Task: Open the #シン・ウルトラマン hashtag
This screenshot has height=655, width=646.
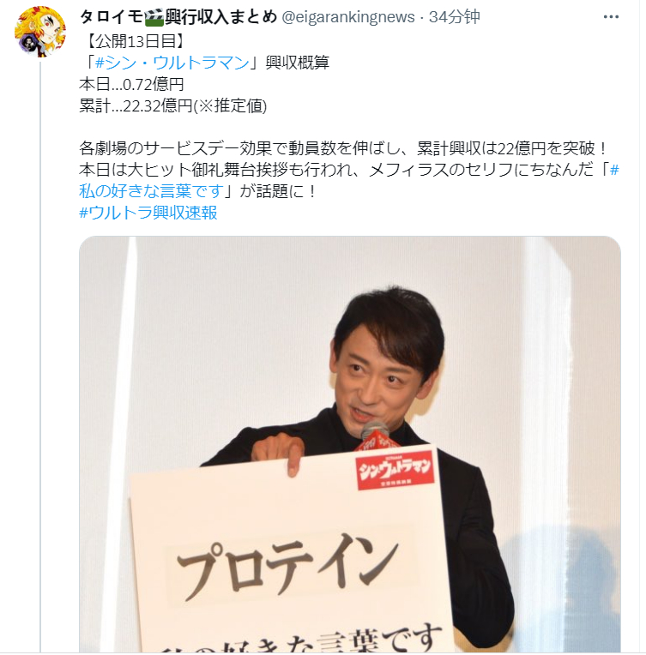Action: 172,63
